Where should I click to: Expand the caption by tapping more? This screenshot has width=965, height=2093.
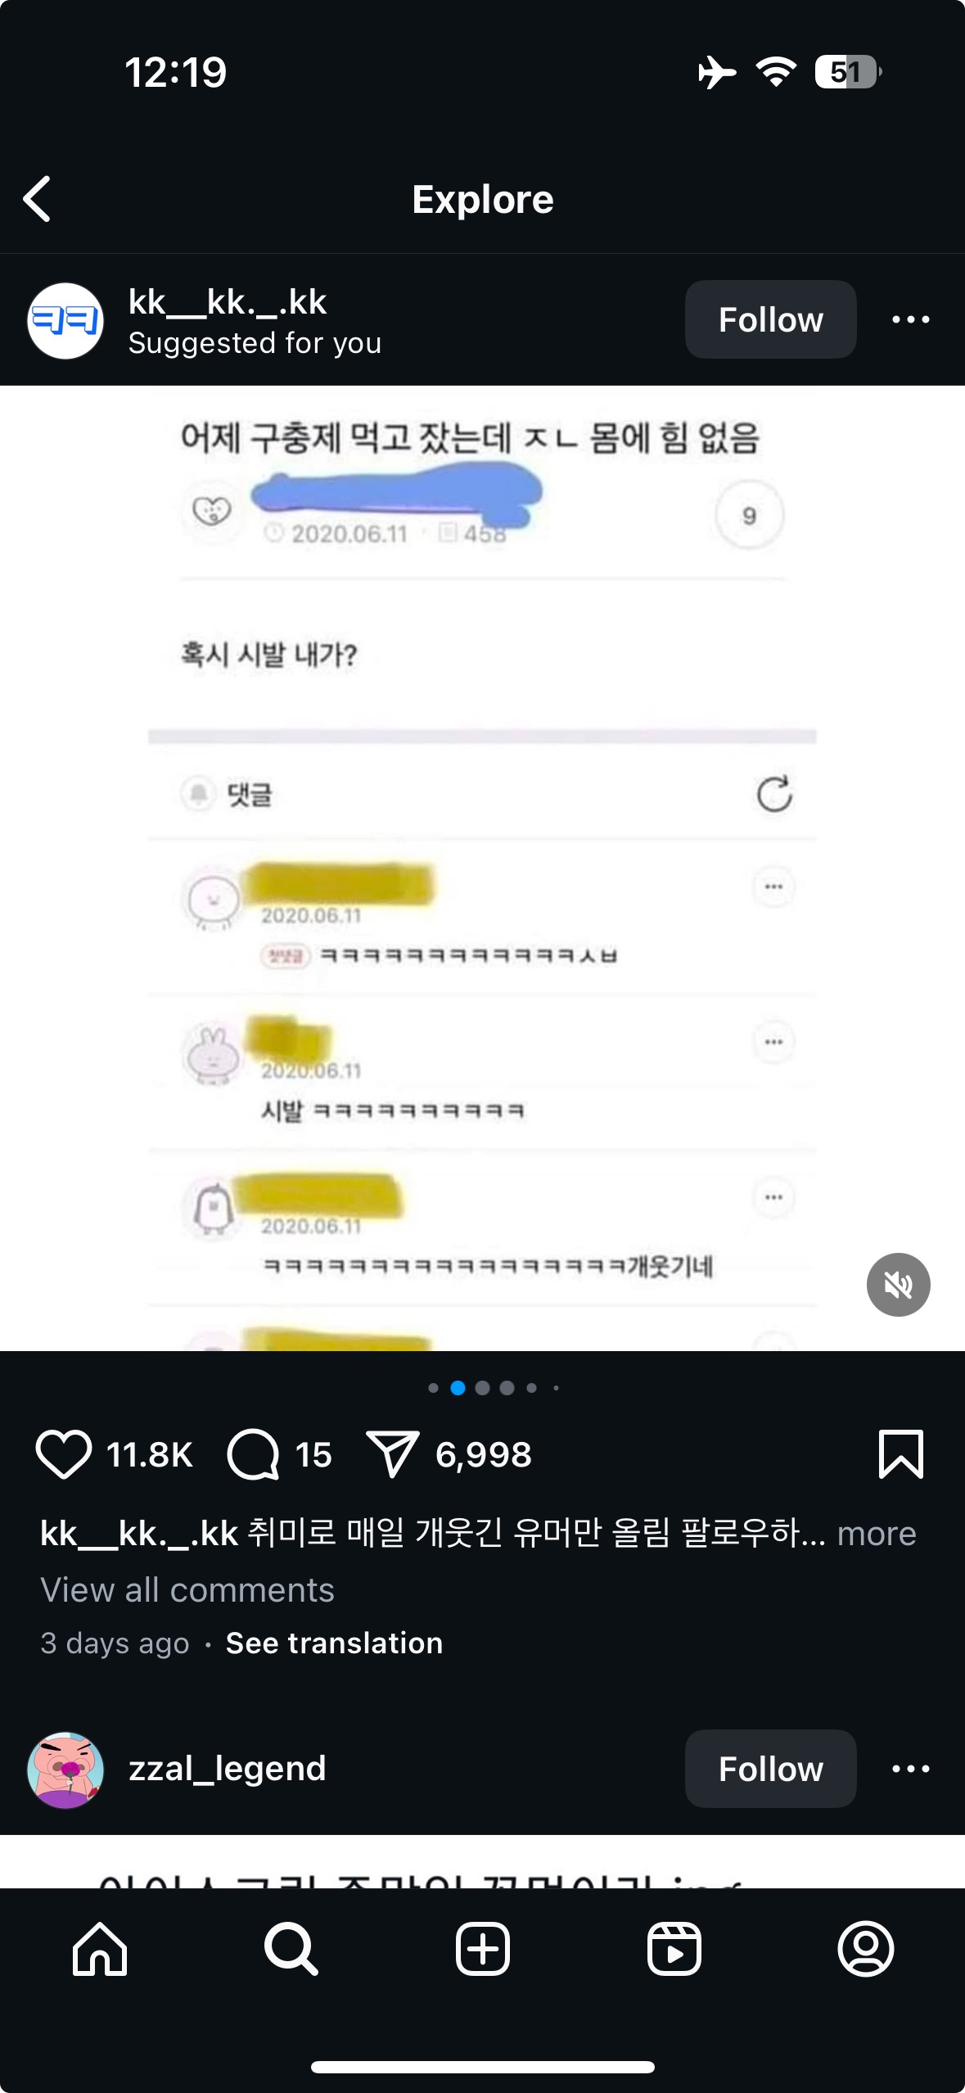click(876, 1533)
